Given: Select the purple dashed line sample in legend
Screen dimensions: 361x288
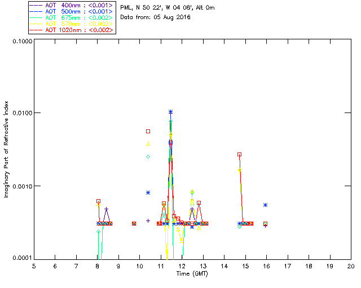Looking at the screenshot, I should [36, 5].
